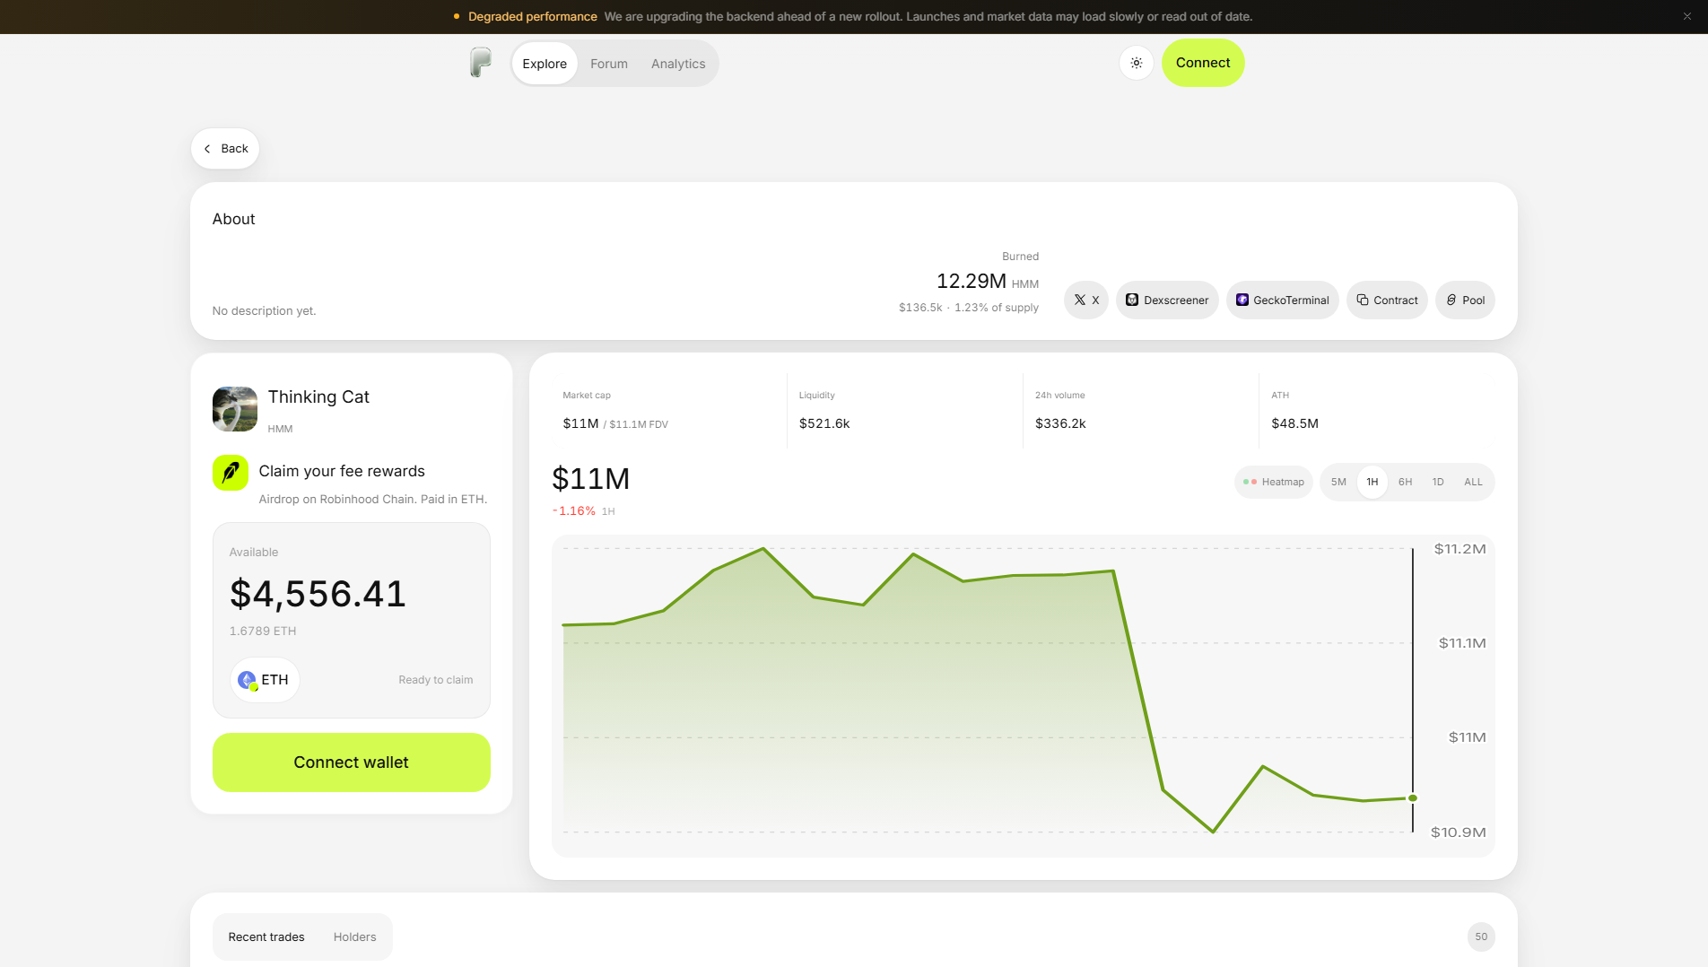Dismiss the degraded performance banner
The image size is (1708, 967).
[1687, 16]
